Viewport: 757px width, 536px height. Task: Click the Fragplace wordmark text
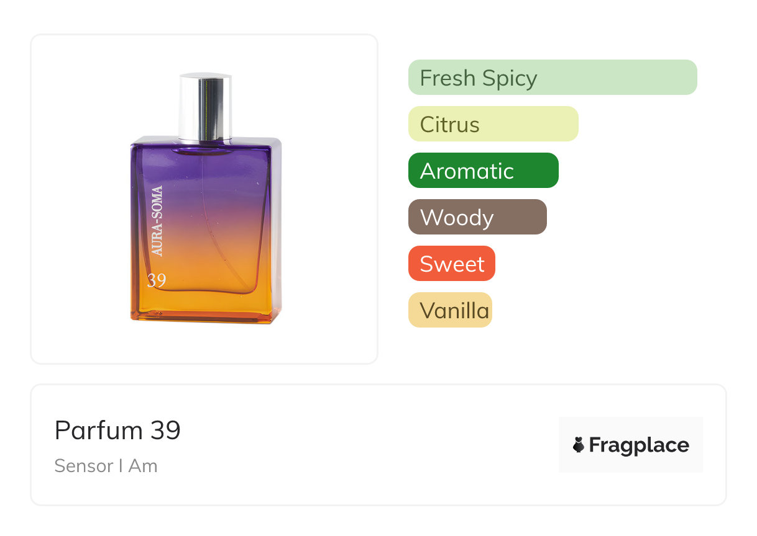[639, 445]
